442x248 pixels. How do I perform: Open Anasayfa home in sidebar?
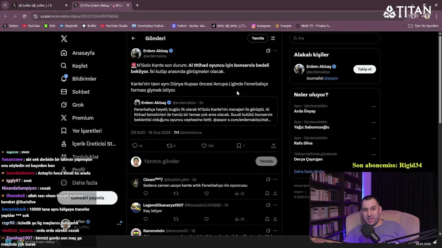78,53
